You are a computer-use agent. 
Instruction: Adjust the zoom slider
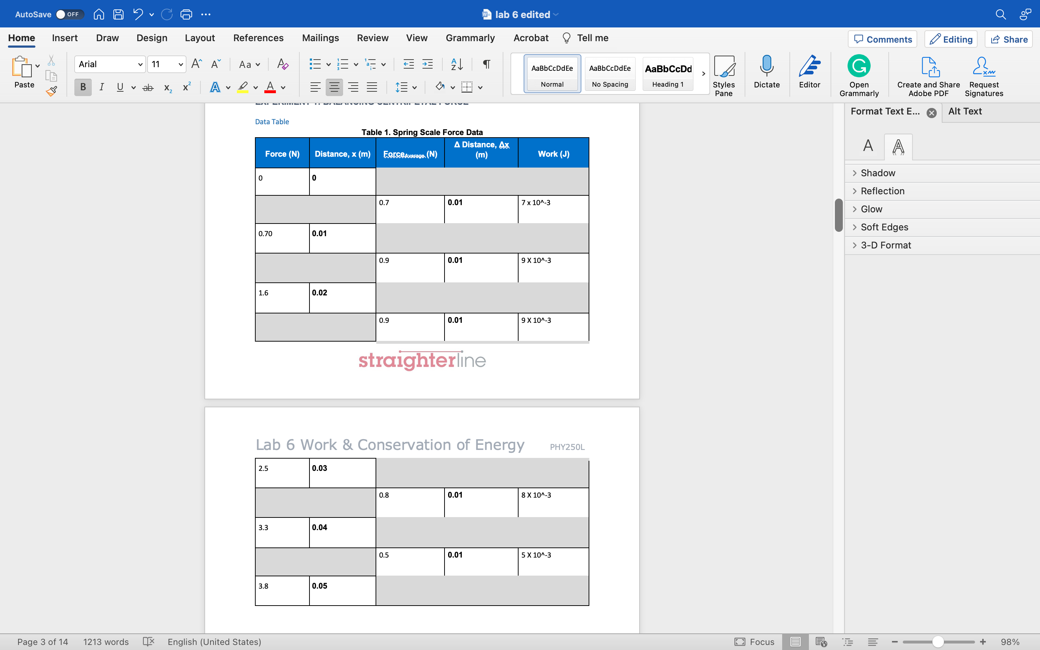click(x=939, y=641)
